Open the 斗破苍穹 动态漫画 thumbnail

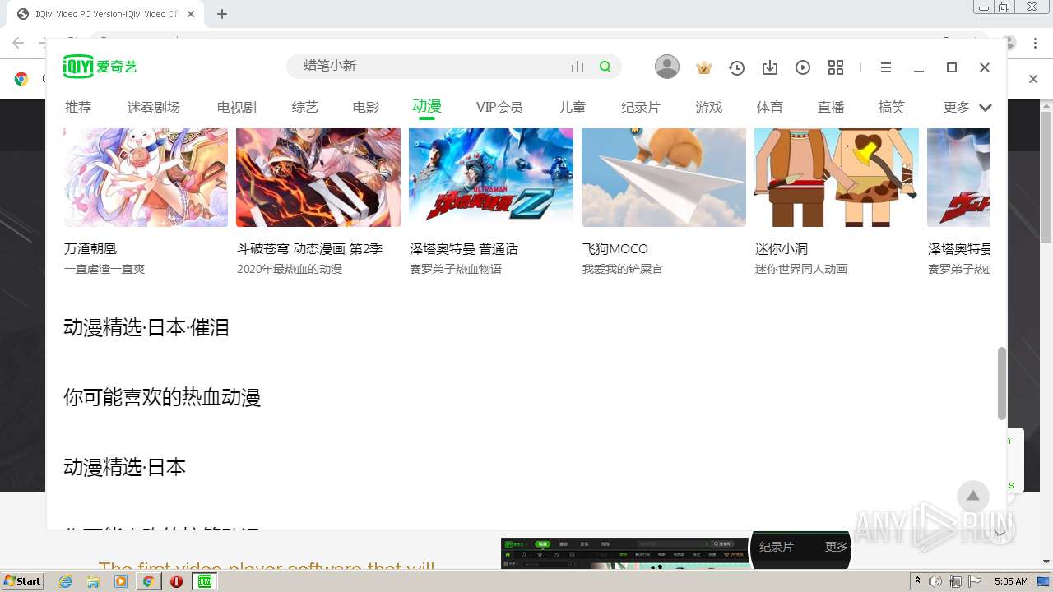[x=318, y=178]
